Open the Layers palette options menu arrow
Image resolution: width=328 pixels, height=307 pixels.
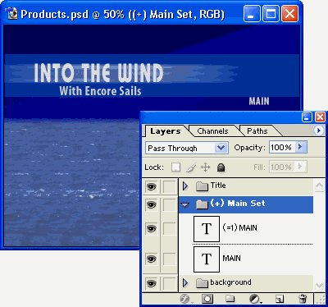point(318,131)
